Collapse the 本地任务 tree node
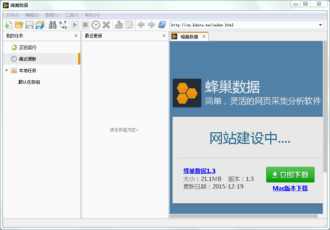This screenshot has height=230, width=330. coord(6,70)
